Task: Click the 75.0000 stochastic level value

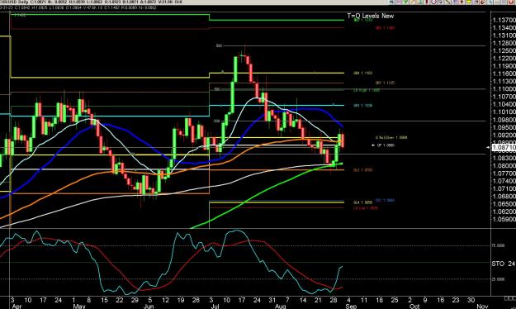Action: pyautogui.click(x=498, y=245)
